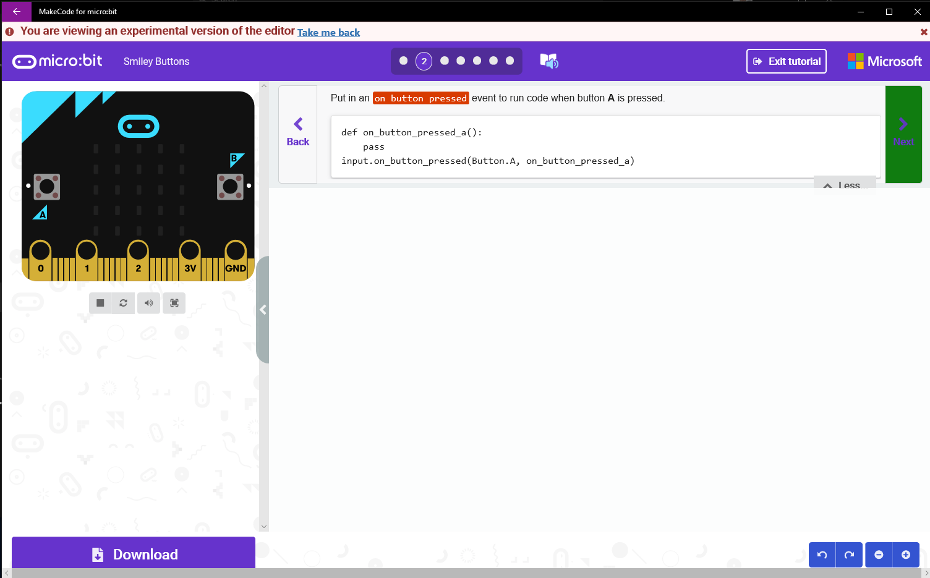Click the micro:bit logo touch sensor
This screenshot has height=578, width=930.
(139, 126)
